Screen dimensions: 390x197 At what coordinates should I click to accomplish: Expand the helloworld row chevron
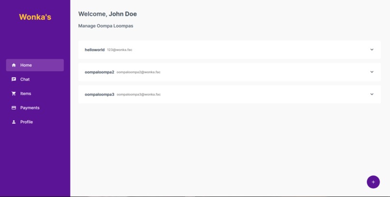click(x=372, y=50)
